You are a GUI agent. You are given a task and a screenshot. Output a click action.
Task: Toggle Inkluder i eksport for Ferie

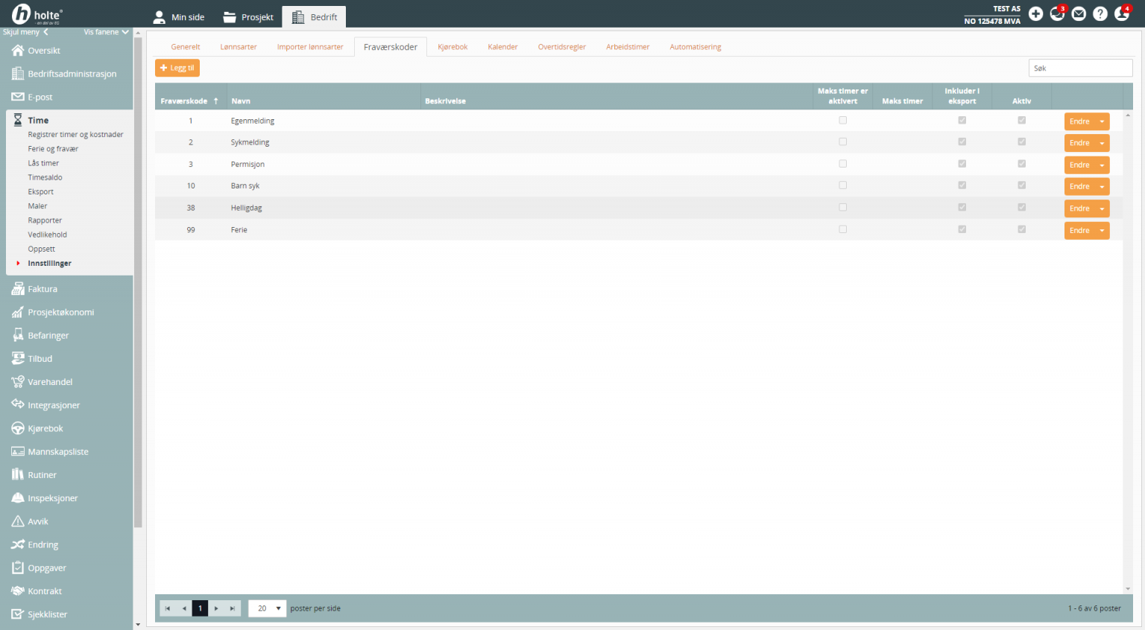click(962, 230)
